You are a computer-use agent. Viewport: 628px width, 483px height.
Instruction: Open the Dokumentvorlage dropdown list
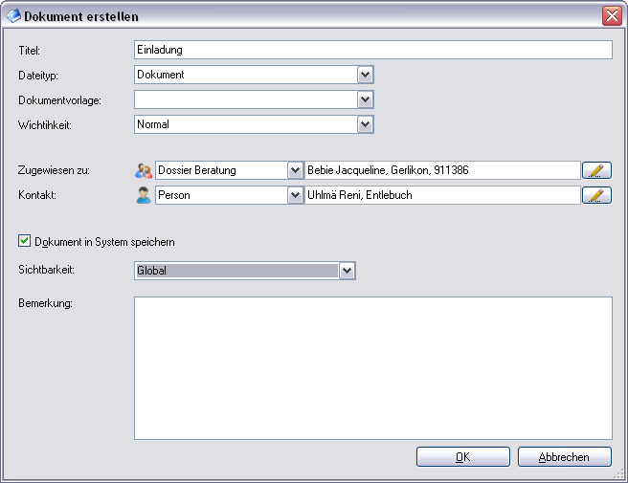365,99
